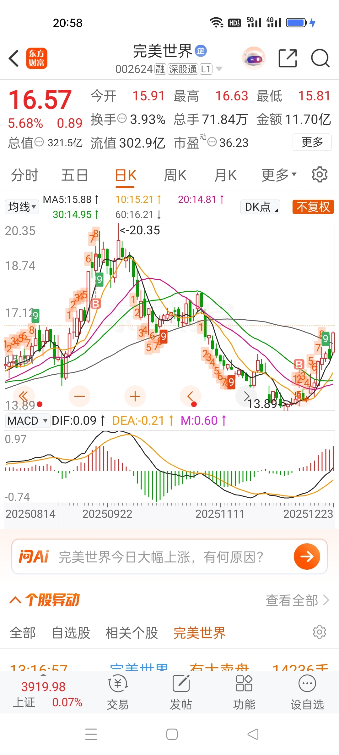The height and width of the screenshot is (755, 339).
Task: Tap the plus zoom-in chart button
Action: pos(135,396)
